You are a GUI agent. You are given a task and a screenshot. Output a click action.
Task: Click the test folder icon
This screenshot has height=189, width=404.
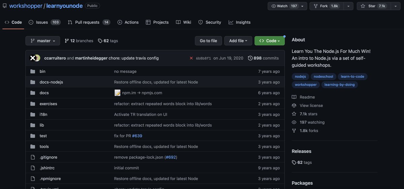33,136
